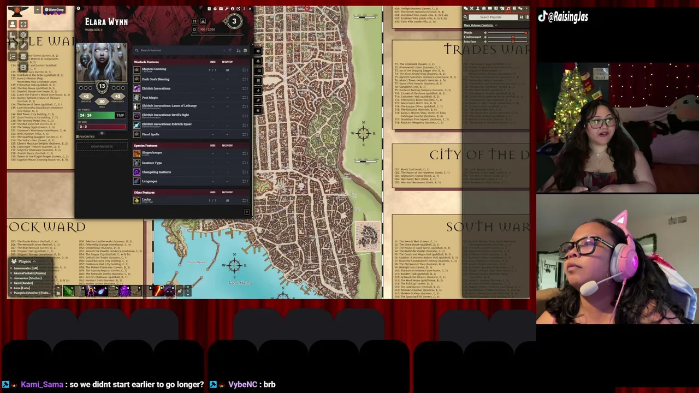Click the sort features icon
Image resolution: width=699 pixels, height=393 pixels.
tap(239, 50)
